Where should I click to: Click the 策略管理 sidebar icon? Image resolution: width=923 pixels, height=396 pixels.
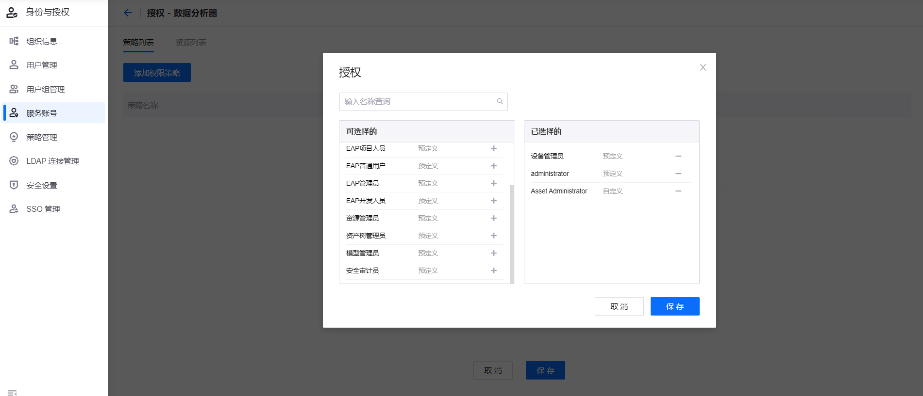14,137
